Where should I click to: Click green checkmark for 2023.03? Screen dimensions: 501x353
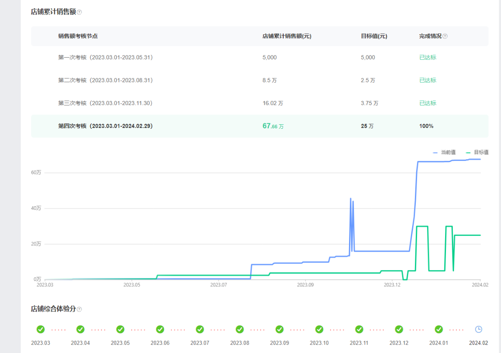pos(41,329)
